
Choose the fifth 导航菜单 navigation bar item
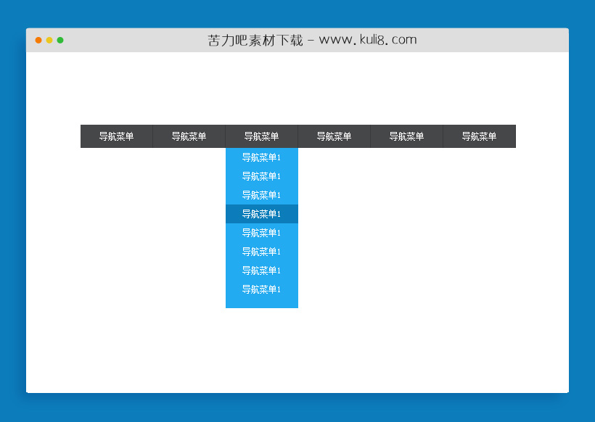point(406,136)
